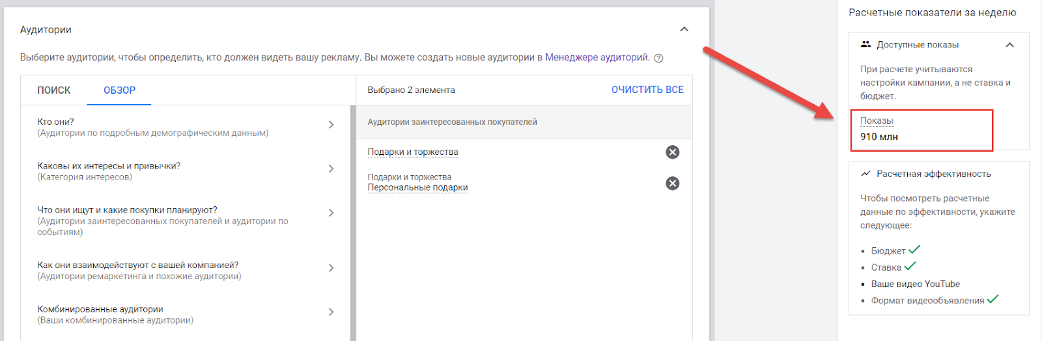Screen dimensions: 1042x341
Task: Expand the Комбинированные аудитории category
Action: [x=331, y=312]
